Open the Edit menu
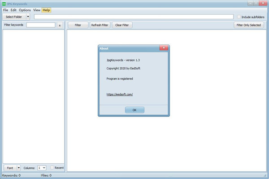 (x=13, y=10)
